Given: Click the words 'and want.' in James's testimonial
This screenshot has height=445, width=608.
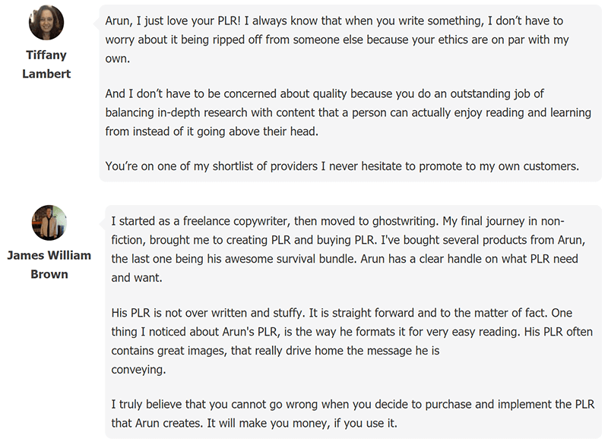Looking at the screenshot, I should (x=137, y=278).
